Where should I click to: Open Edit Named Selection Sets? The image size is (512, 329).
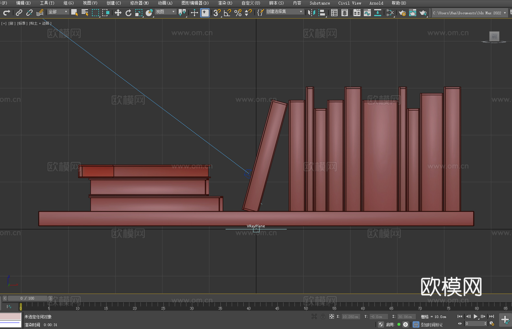point(261,13)
